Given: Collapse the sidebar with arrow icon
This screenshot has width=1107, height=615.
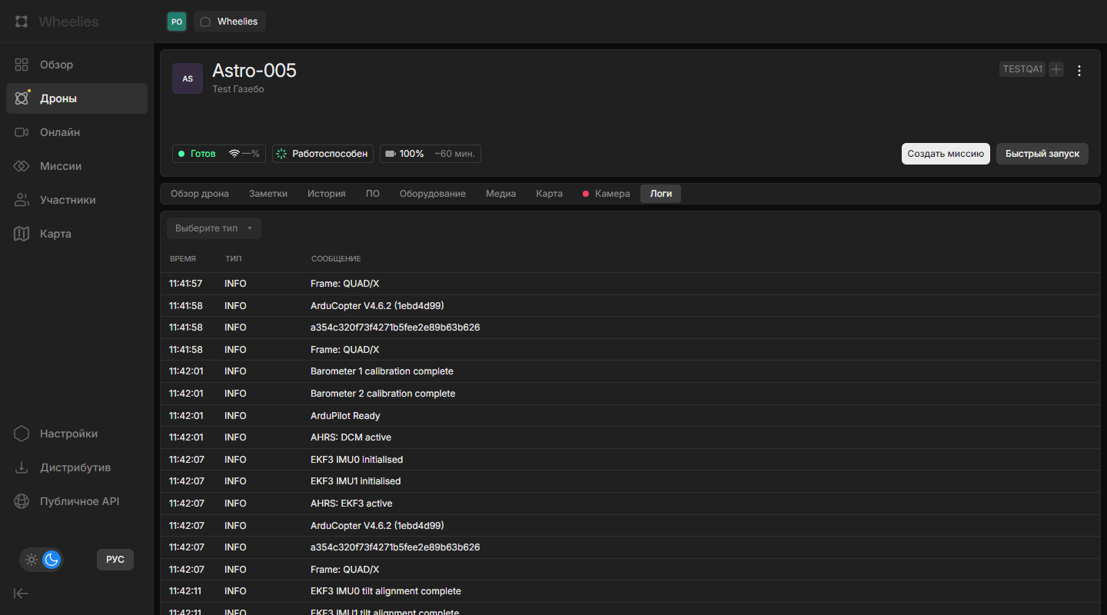Looking at the screenshot, I should click(x=22, y=593).
